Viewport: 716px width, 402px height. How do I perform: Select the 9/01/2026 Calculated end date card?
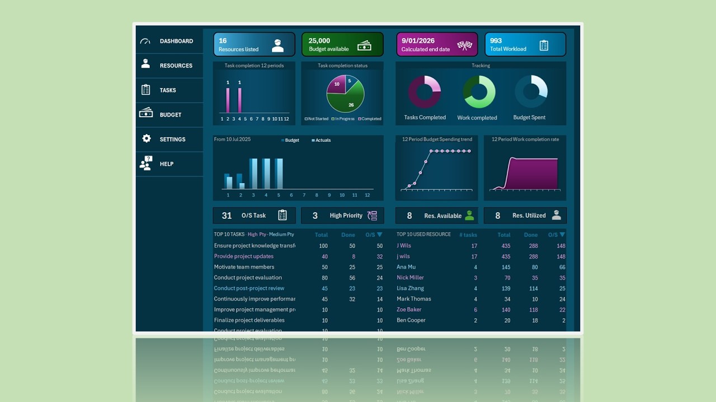pos(437,44)
